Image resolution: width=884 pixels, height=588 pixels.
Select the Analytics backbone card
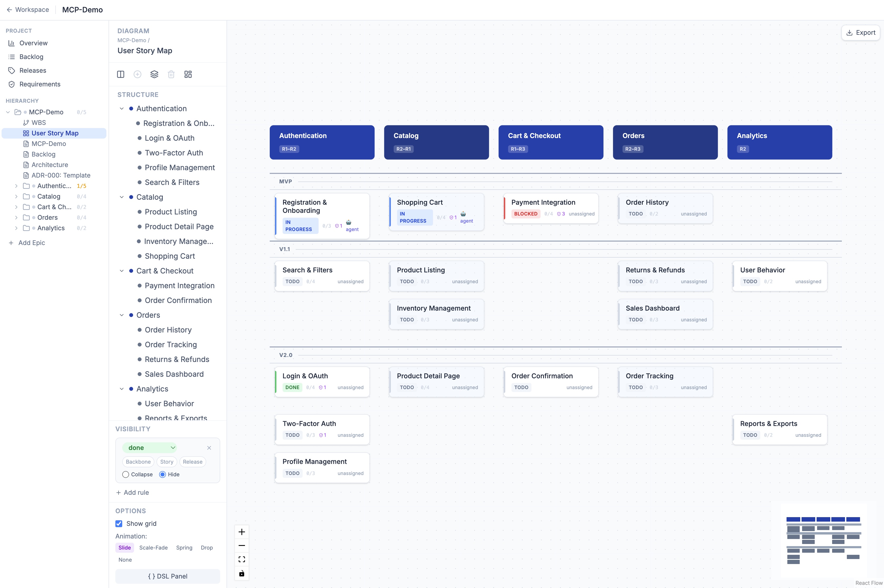(780, 142)
